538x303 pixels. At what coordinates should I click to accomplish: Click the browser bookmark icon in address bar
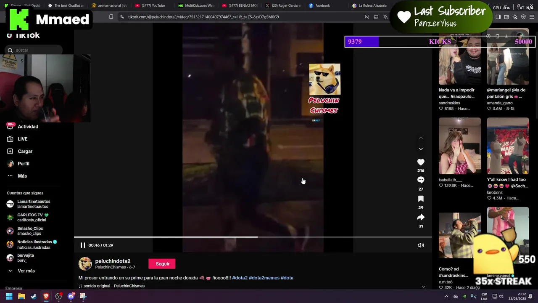point(111,17)
